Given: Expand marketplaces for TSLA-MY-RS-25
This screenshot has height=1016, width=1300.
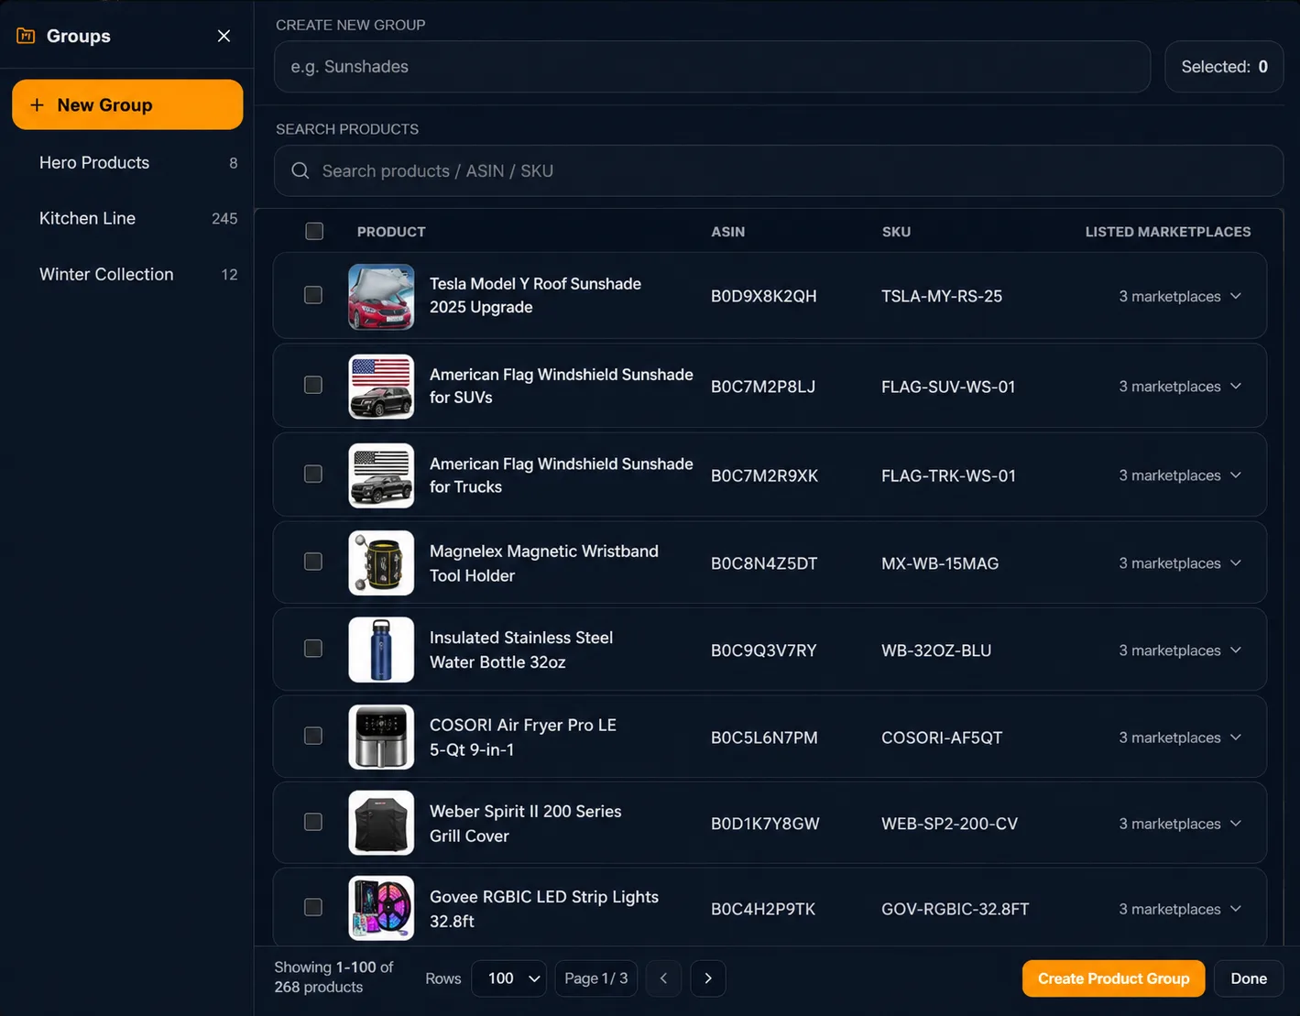Looking at the screenshot, I should pyautogui.click(x=1180, y=296).
